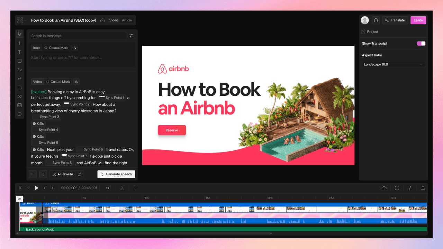Open the Landscape 16:9 aspect ratio dropdown
The image size is (443, 249).
click(393, 64)
